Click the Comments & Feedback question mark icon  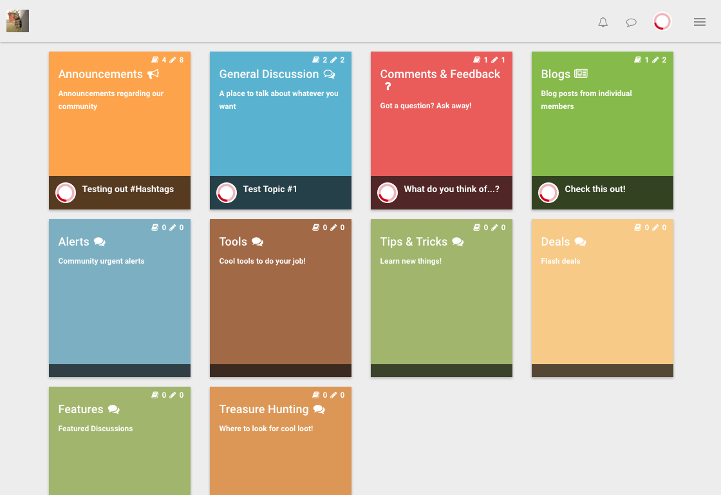[x=388, y=86]
